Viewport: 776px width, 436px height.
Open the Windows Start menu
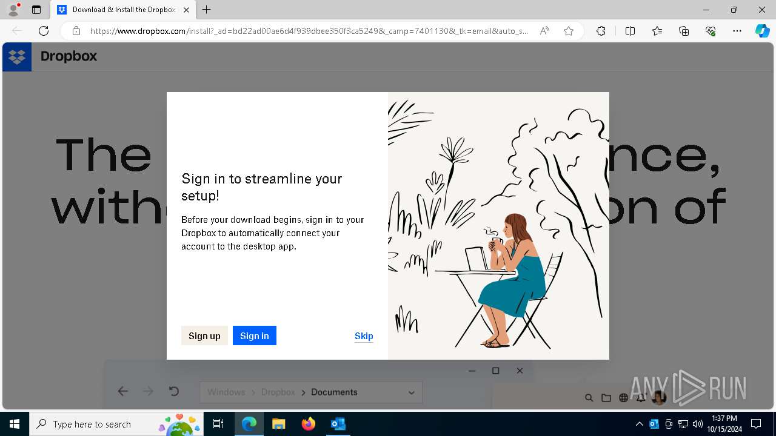click(x=15, y=424)
